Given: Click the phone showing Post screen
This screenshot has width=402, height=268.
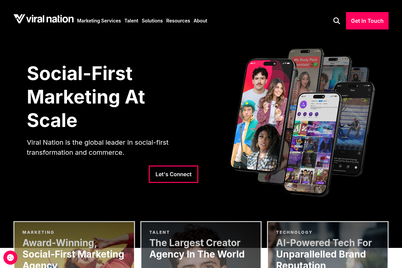Looking at the screenshot, I should [x=353, y=129].
